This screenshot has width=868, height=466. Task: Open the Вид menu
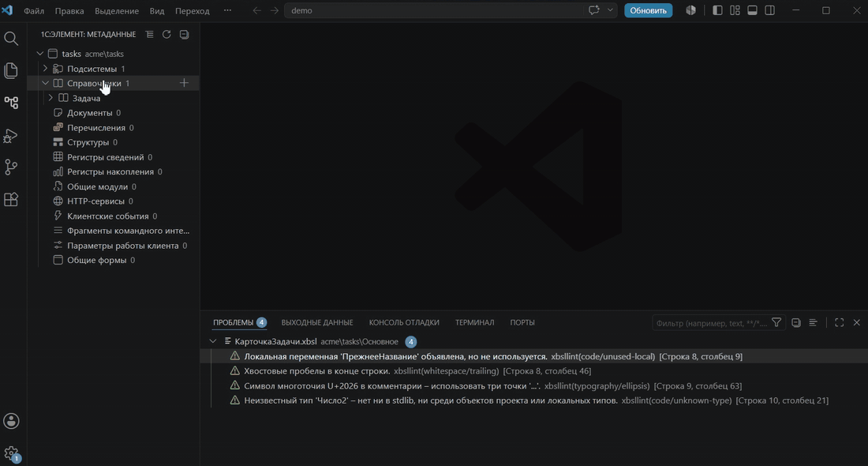pyautogui.click(x=157, y=10)
